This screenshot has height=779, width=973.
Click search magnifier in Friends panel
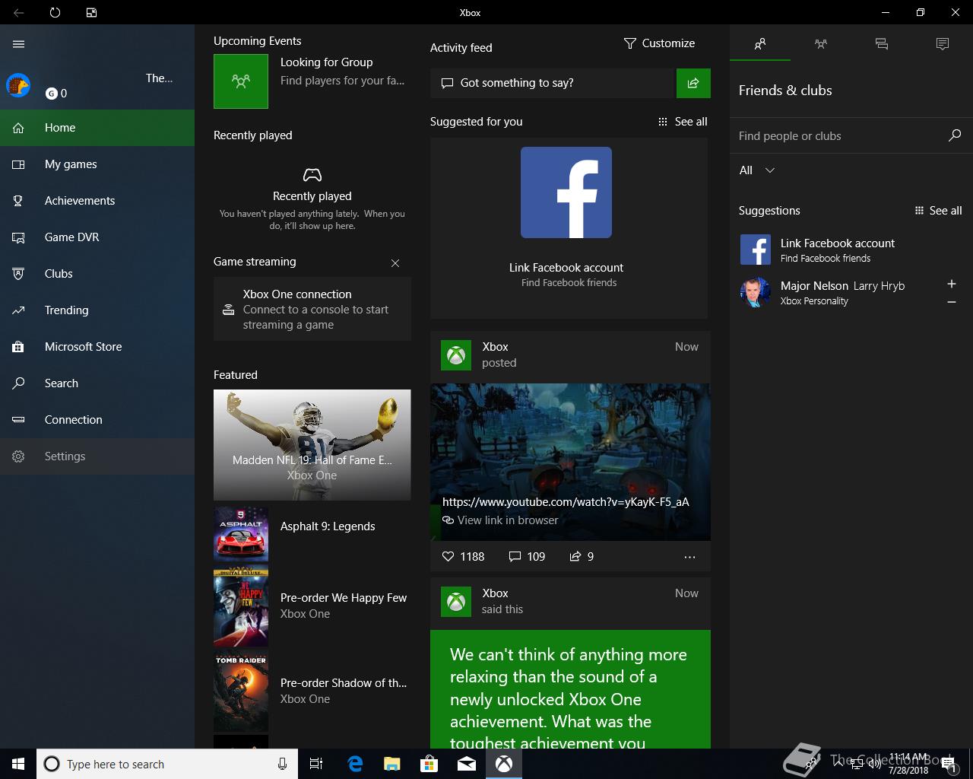click(x=955, y=135)
